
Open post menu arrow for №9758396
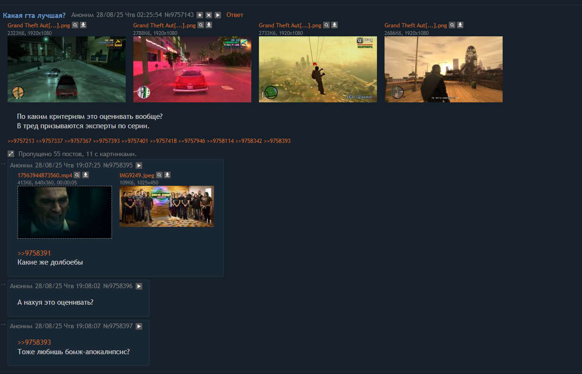pos(139,286)
